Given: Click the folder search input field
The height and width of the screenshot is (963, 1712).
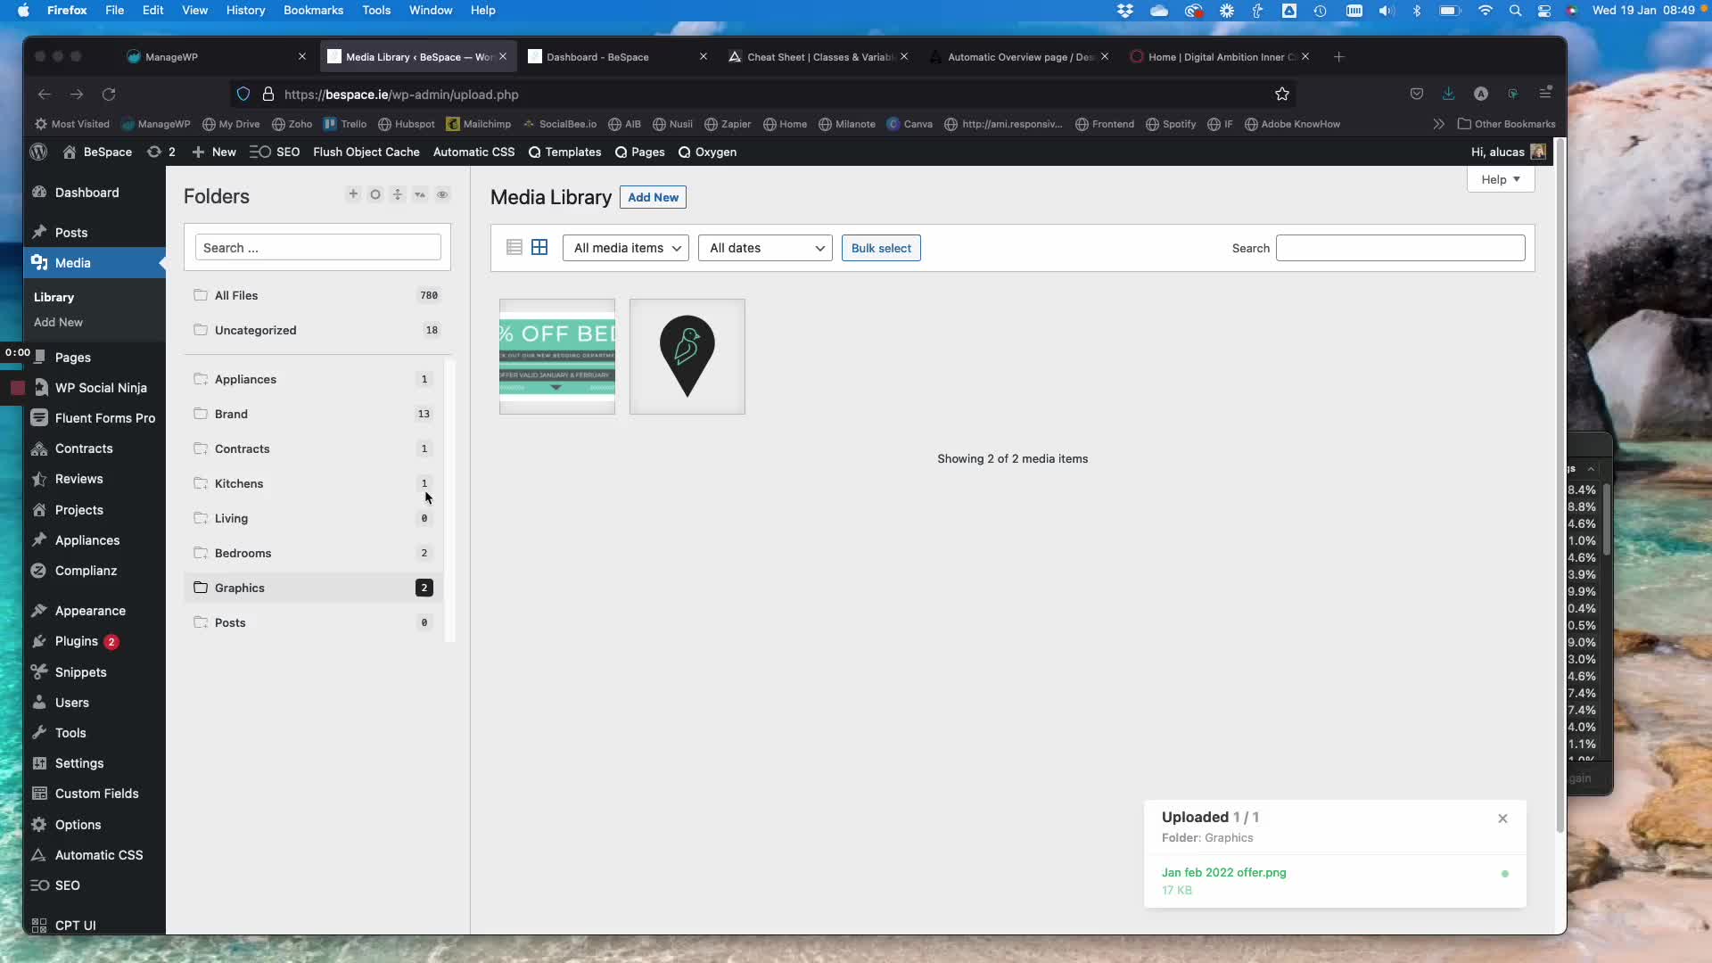Looking at the screenshot, I should pos(317,248).
